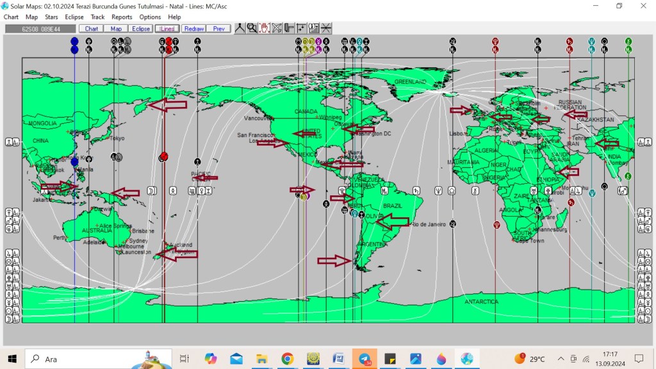Image resolution: width=656 pixels, height=369 pixels.
Task: Click the blue planet marker above the map
Action: [x=74, y=42]
